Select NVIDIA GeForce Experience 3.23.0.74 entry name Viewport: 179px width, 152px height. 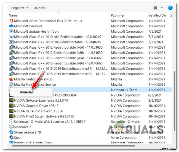pyautogui.click(x=41, y=100)
